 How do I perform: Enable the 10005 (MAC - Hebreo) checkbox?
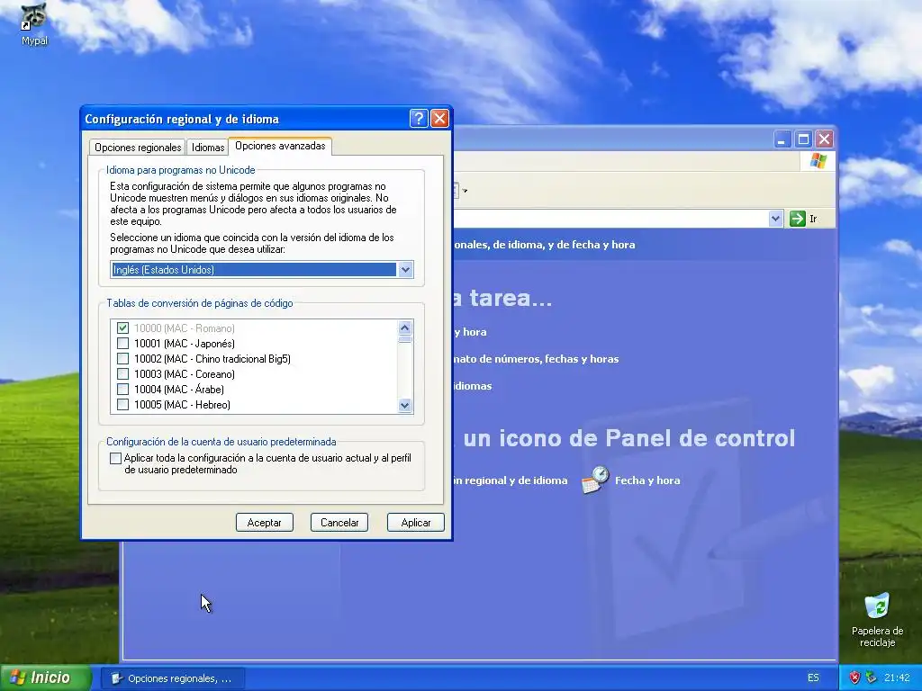[x=122, y=404]
